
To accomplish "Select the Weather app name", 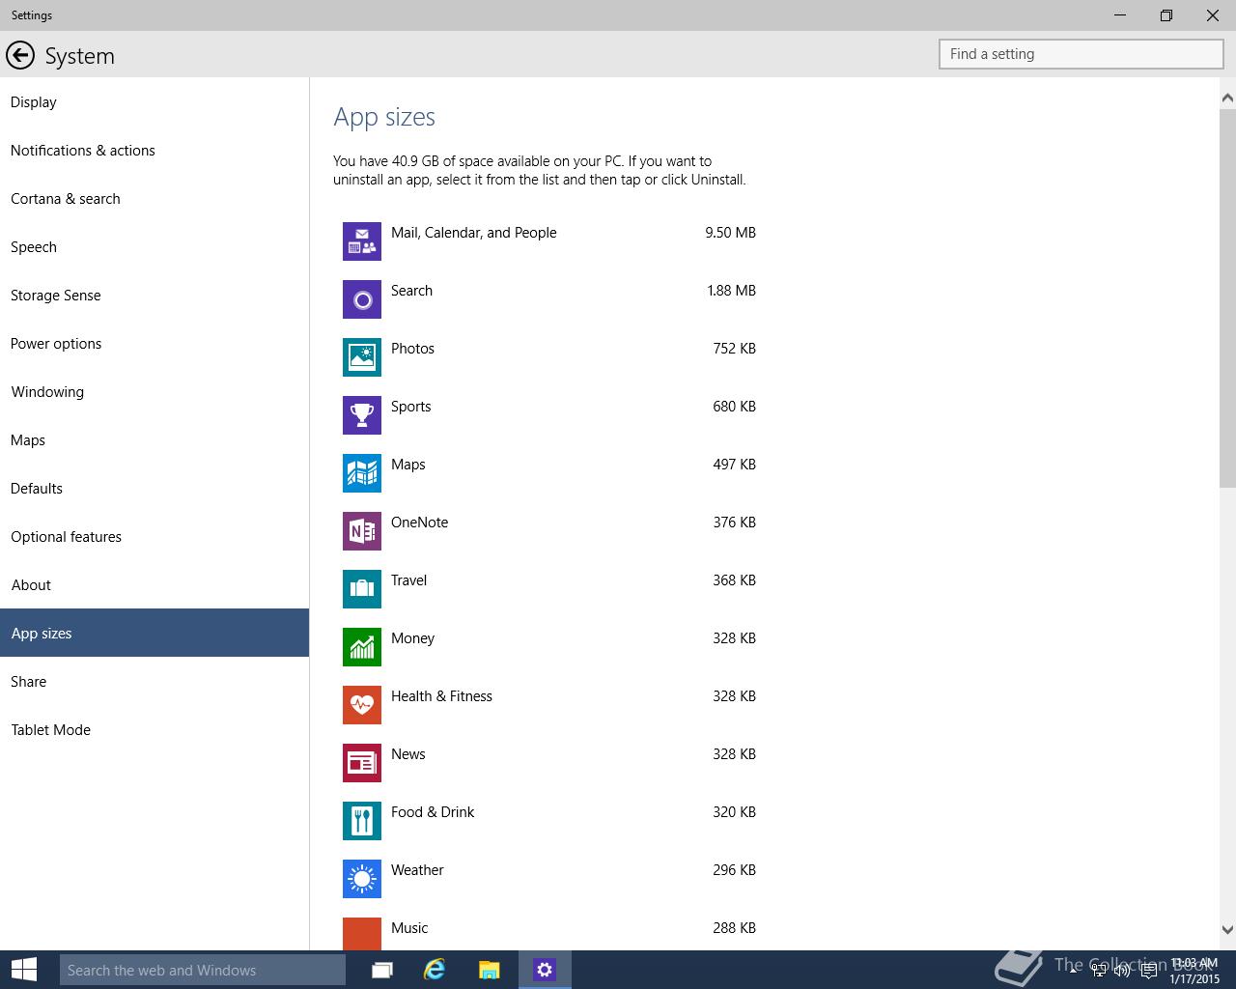I will click(417, 870).
